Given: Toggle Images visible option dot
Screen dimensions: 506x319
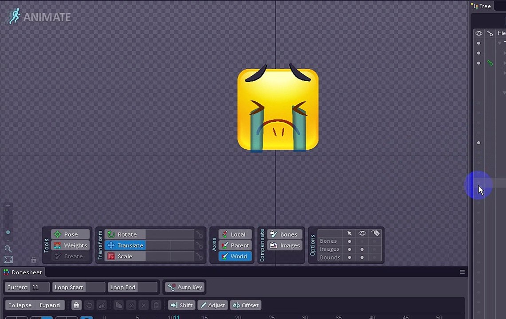Looking at the screenshot, I should [x=362, y=249].
